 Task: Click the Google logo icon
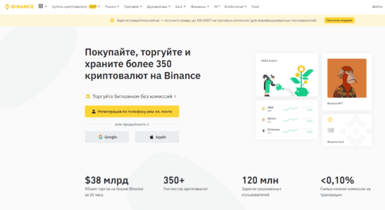[101, 137]
